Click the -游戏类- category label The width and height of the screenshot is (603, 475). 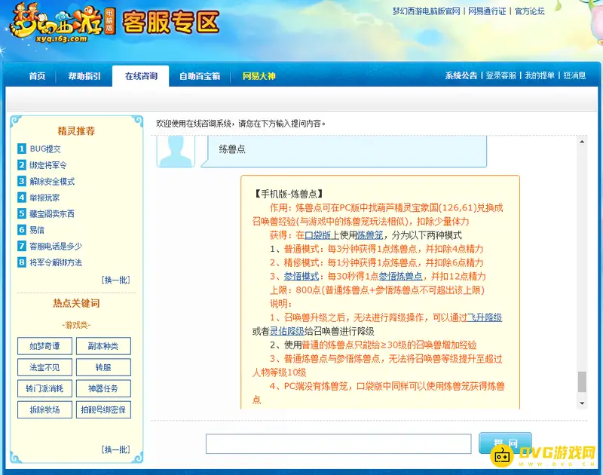coord(76,326)
